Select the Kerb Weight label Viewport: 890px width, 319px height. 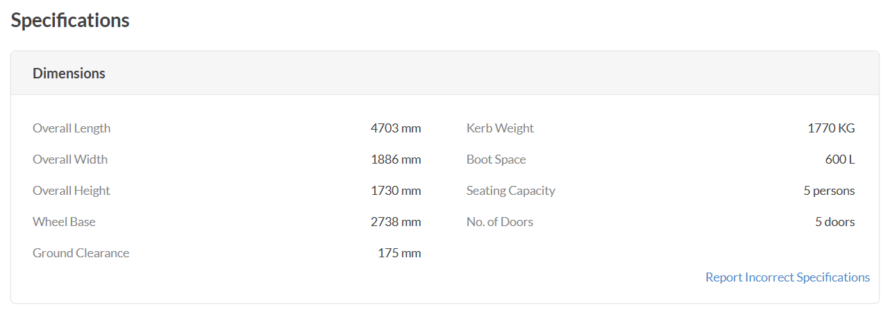pos(501,128)
